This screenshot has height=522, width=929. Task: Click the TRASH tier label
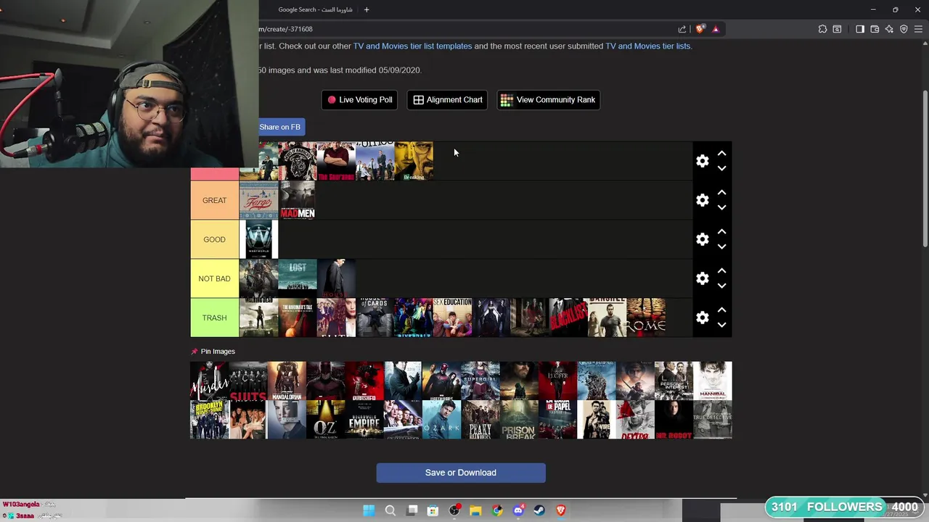point(214,318)
